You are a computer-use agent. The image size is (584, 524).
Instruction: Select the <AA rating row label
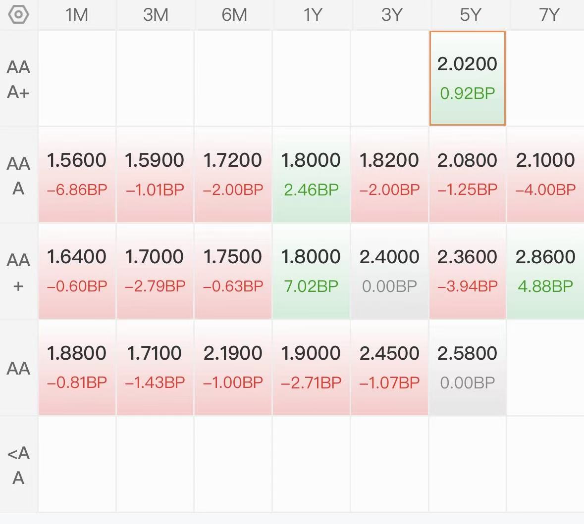18,465
